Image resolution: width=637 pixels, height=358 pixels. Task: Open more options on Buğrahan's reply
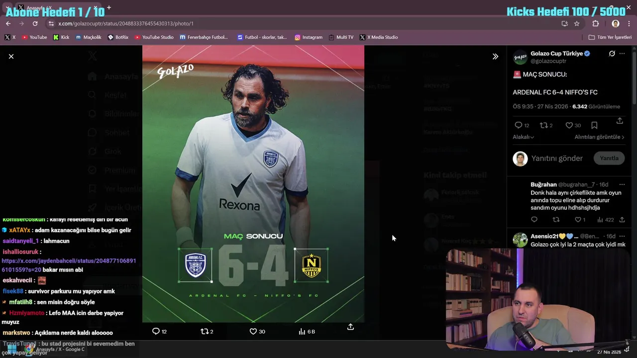[622, 184]
